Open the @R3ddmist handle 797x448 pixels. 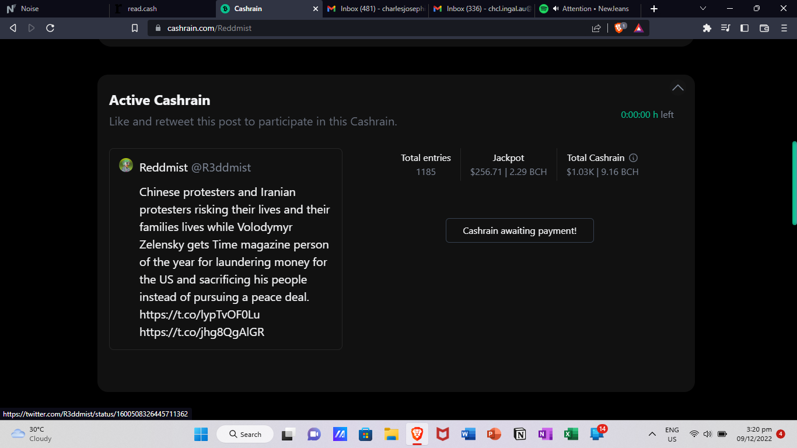coord(221,167)
